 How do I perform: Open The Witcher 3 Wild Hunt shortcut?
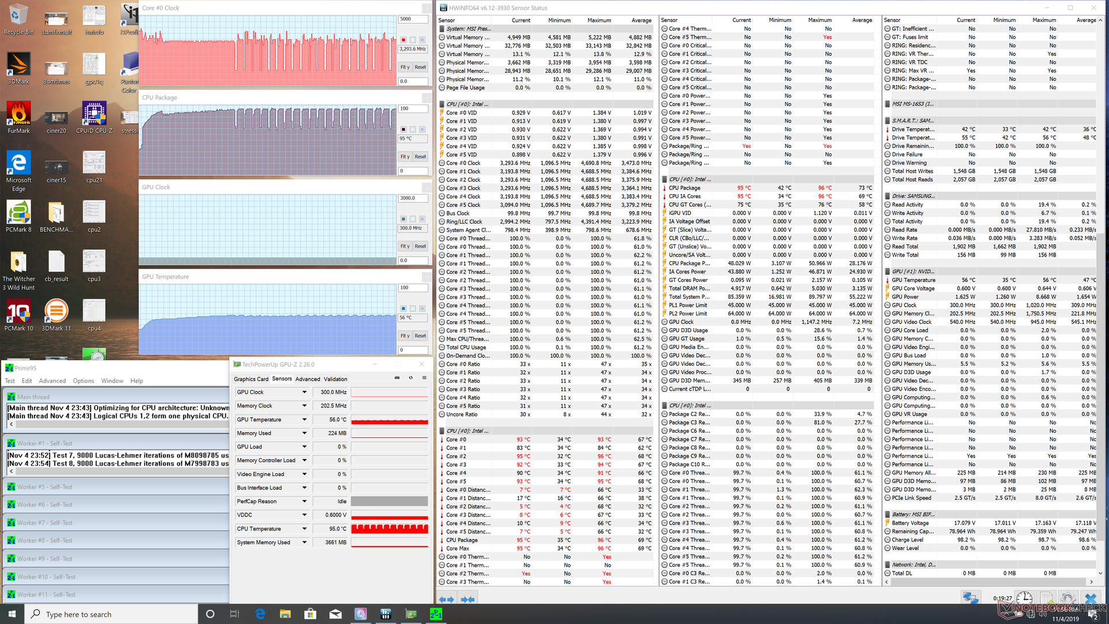18,270
